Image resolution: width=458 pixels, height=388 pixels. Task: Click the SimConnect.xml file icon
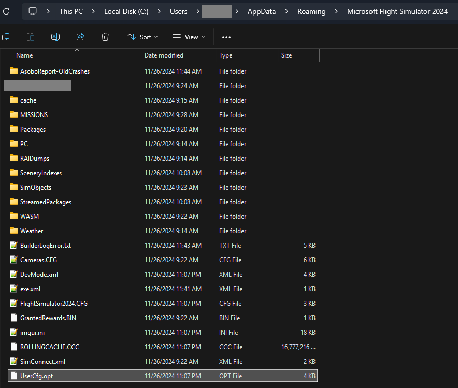[13, 361]
